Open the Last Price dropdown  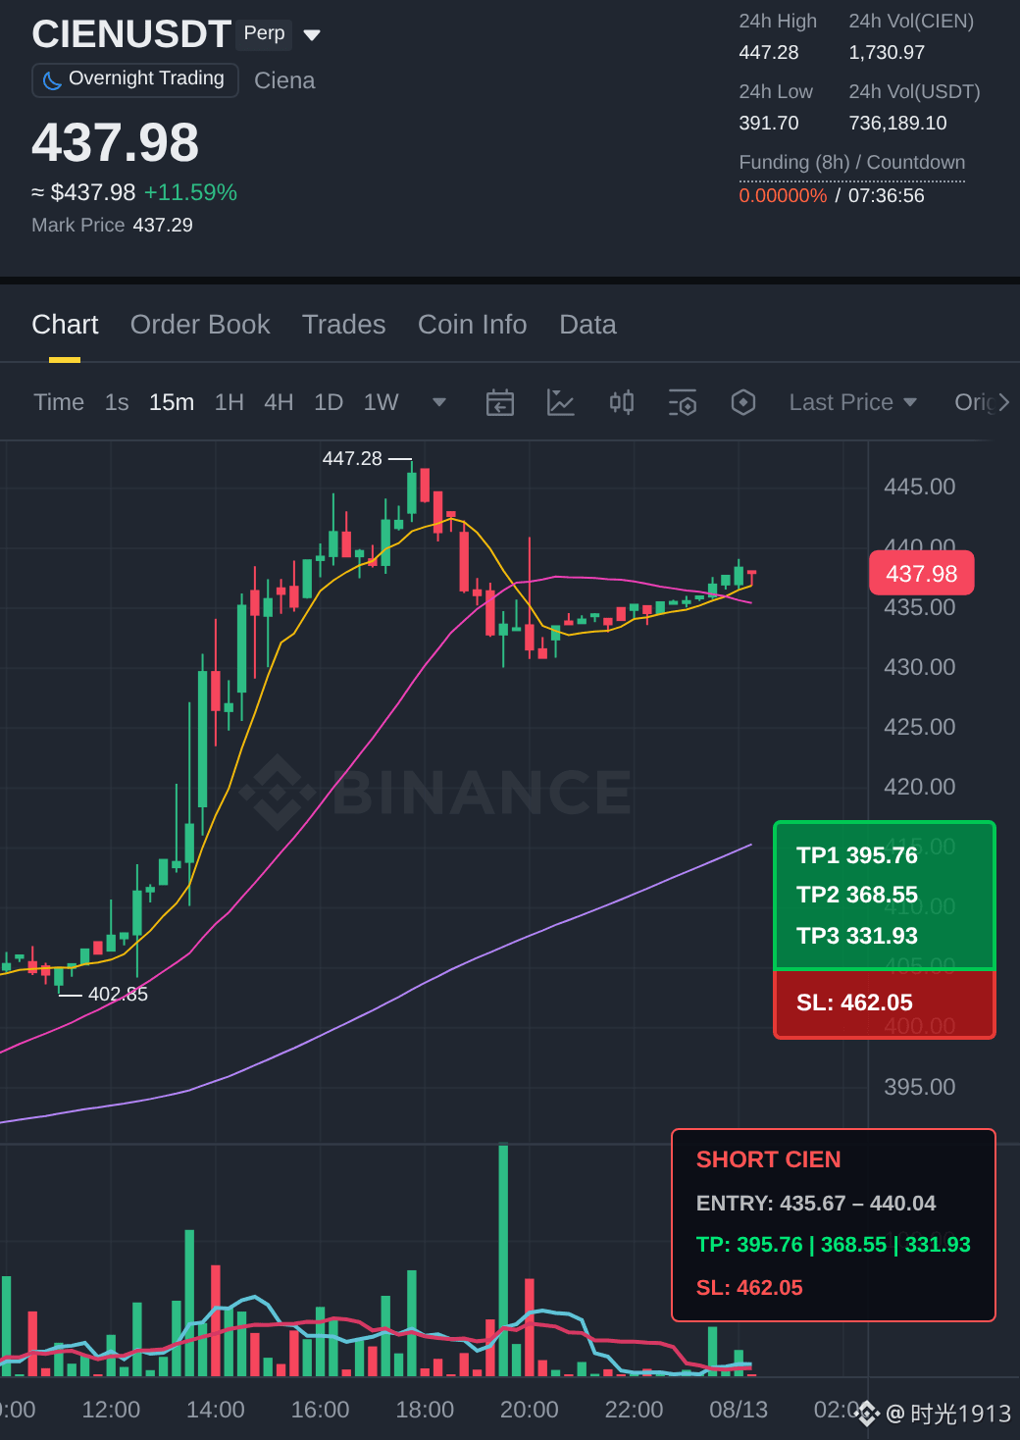853,402
